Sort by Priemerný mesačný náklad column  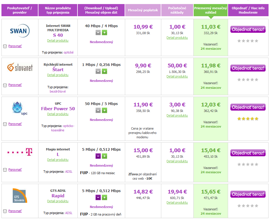pos(210,10)
